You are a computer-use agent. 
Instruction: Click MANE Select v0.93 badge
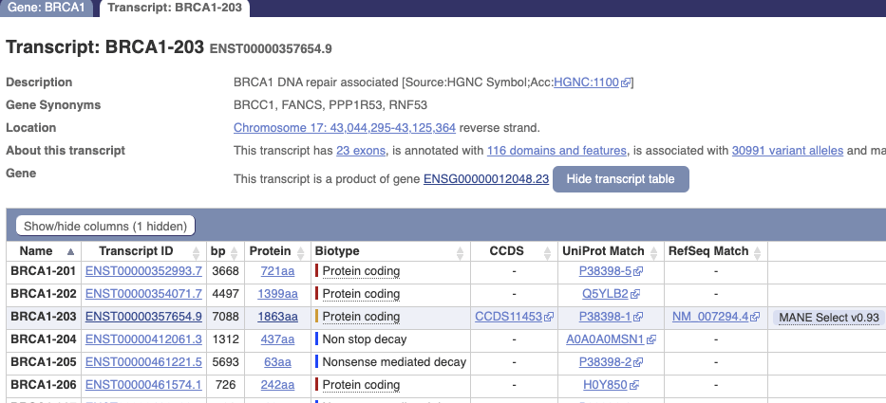[x=828, y=318]
